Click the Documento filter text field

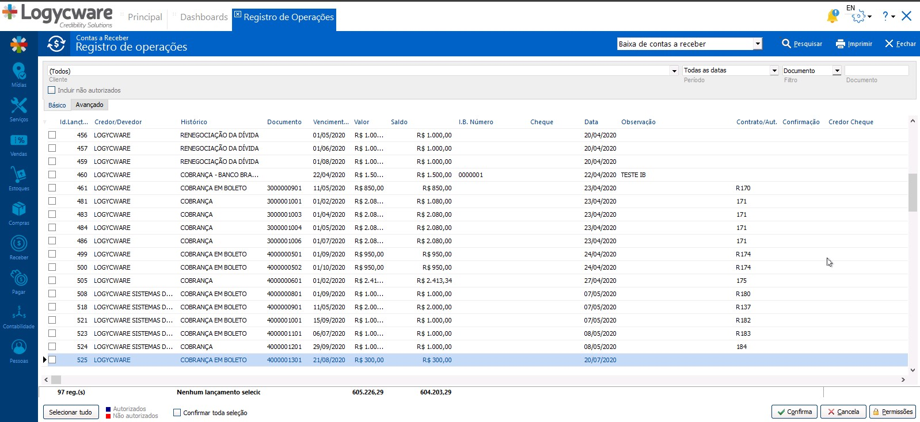point(876,71)
